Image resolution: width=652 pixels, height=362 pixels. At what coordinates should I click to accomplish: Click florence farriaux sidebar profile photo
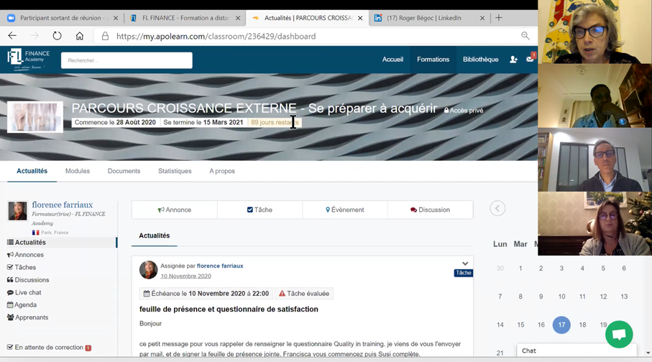[x=17, y=211]
